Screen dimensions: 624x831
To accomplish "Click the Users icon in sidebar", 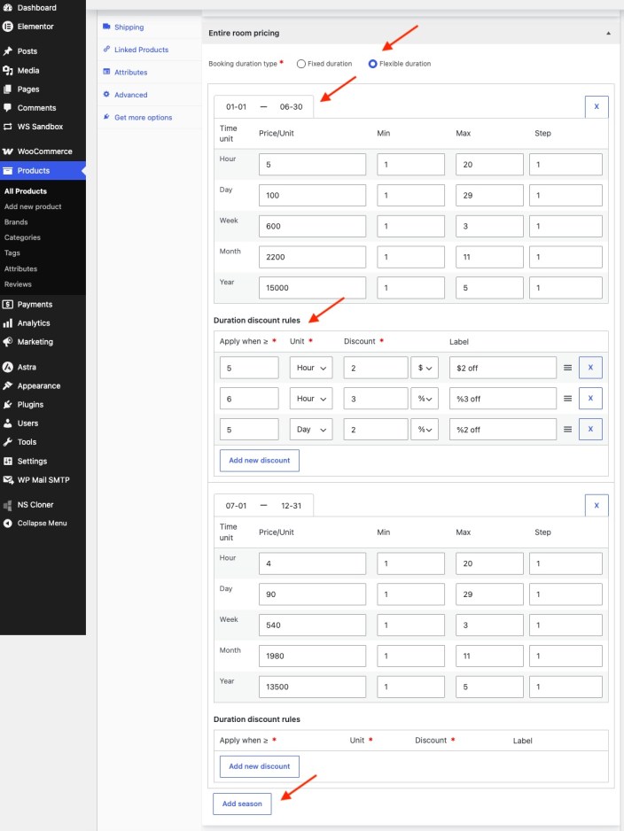I will click(x=7, y=423).
